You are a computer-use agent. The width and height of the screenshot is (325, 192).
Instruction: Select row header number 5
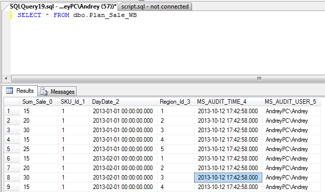pos(12,149)
